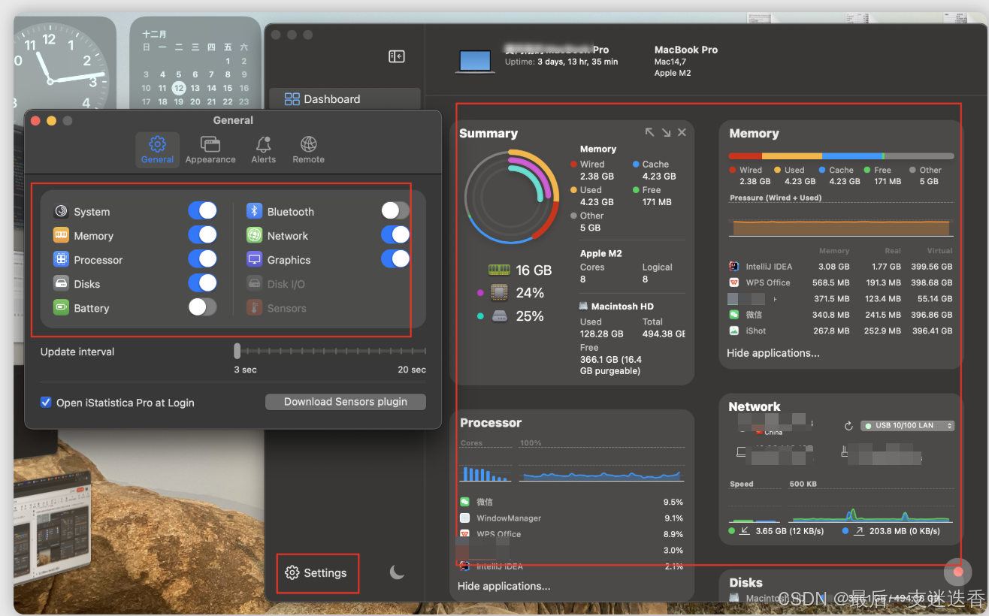The image size is (989, 616).
Task: Toggle the Processor switch
Action: click(202, 259)
